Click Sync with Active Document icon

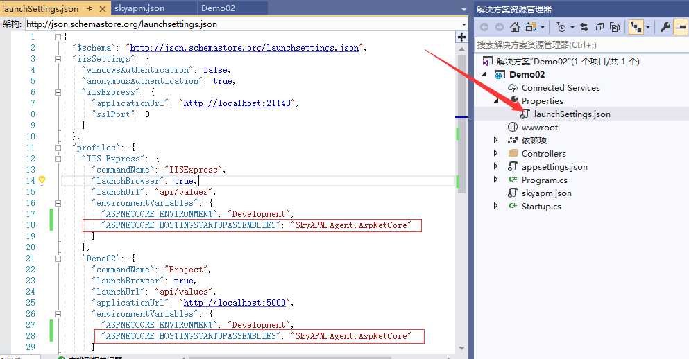tap(584, 27)
